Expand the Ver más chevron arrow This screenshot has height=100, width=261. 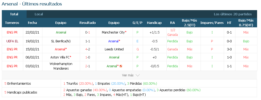point(138,75)
